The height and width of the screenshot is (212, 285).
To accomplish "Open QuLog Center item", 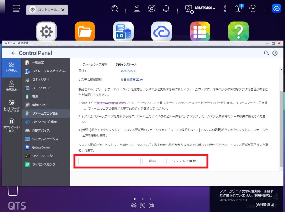I will click(46, 147).
